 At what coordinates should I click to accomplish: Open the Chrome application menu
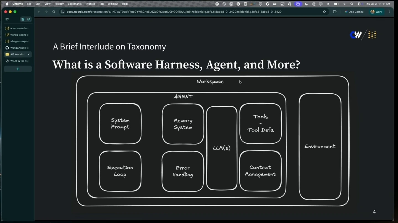tap(17, 4)
